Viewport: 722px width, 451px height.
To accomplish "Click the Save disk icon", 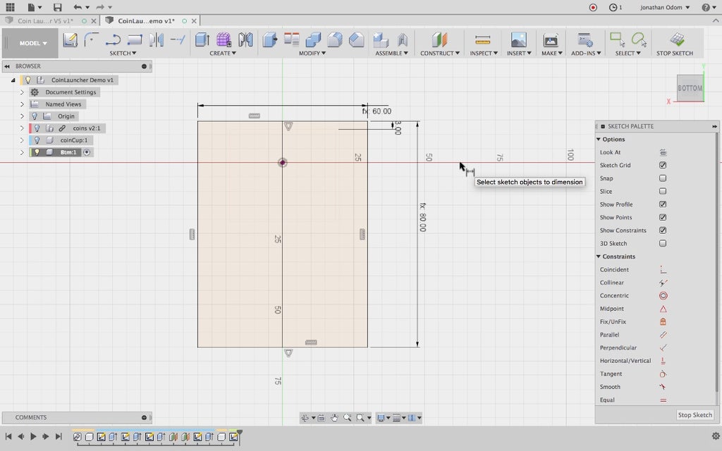I will 57,7.
